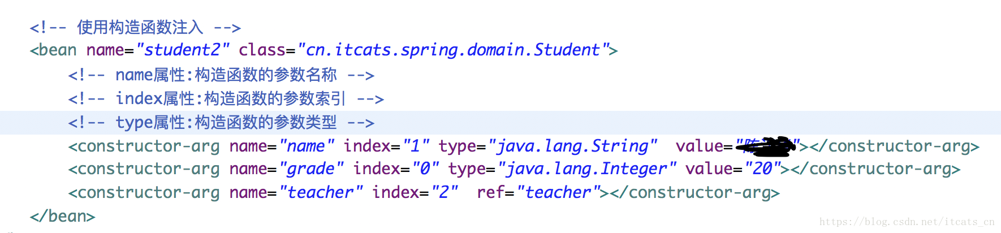The height and width of the screenshot is (233, 1001).
Task: Click the "java.lang.String" type value
Action: click(572, 146)
